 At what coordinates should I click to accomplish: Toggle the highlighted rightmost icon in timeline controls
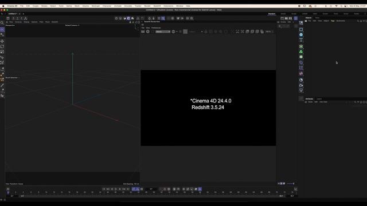click(200, 189)
